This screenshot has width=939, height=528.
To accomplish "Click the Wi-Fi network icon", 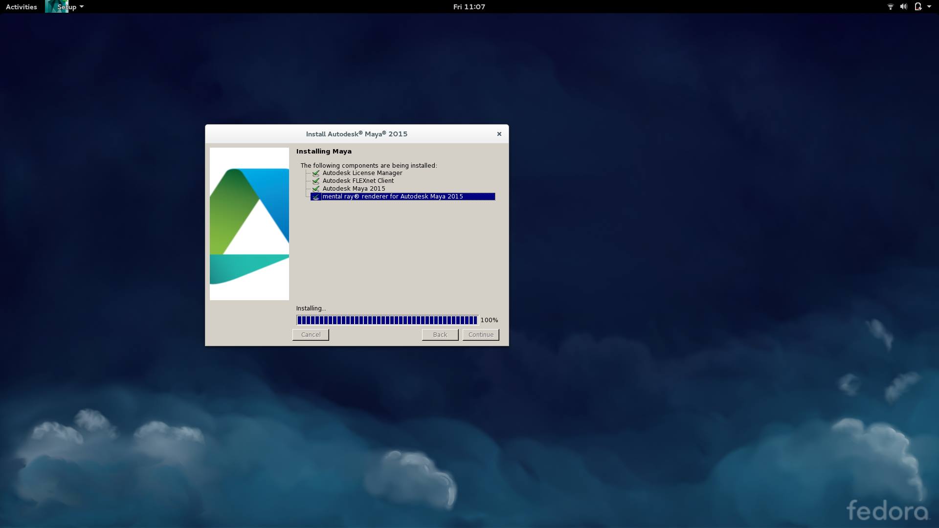I will 891,7.
